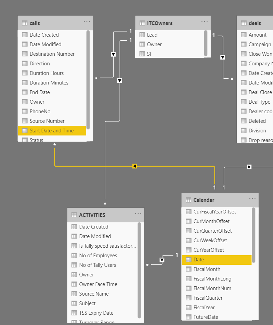Click the Calendar-to-deals right-pointing relationship arrow
The image size is (273, 325).
pos(249,167)
